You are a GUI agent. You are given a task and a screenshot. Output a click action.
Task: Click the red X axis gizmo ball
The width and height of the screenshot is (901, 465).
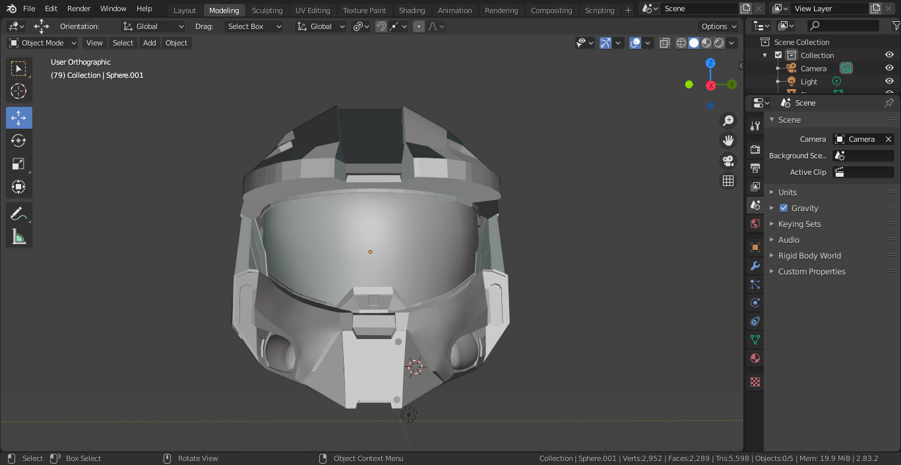(x=711, y=86)
